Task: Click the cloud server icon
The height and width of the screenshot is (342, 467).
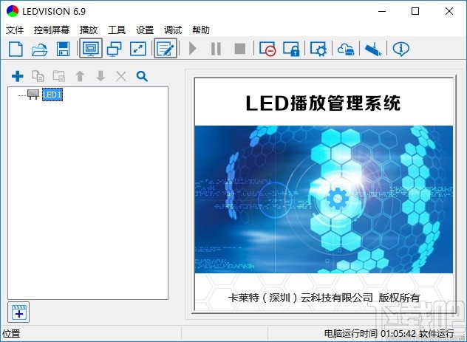Action: tap(346, 49)
